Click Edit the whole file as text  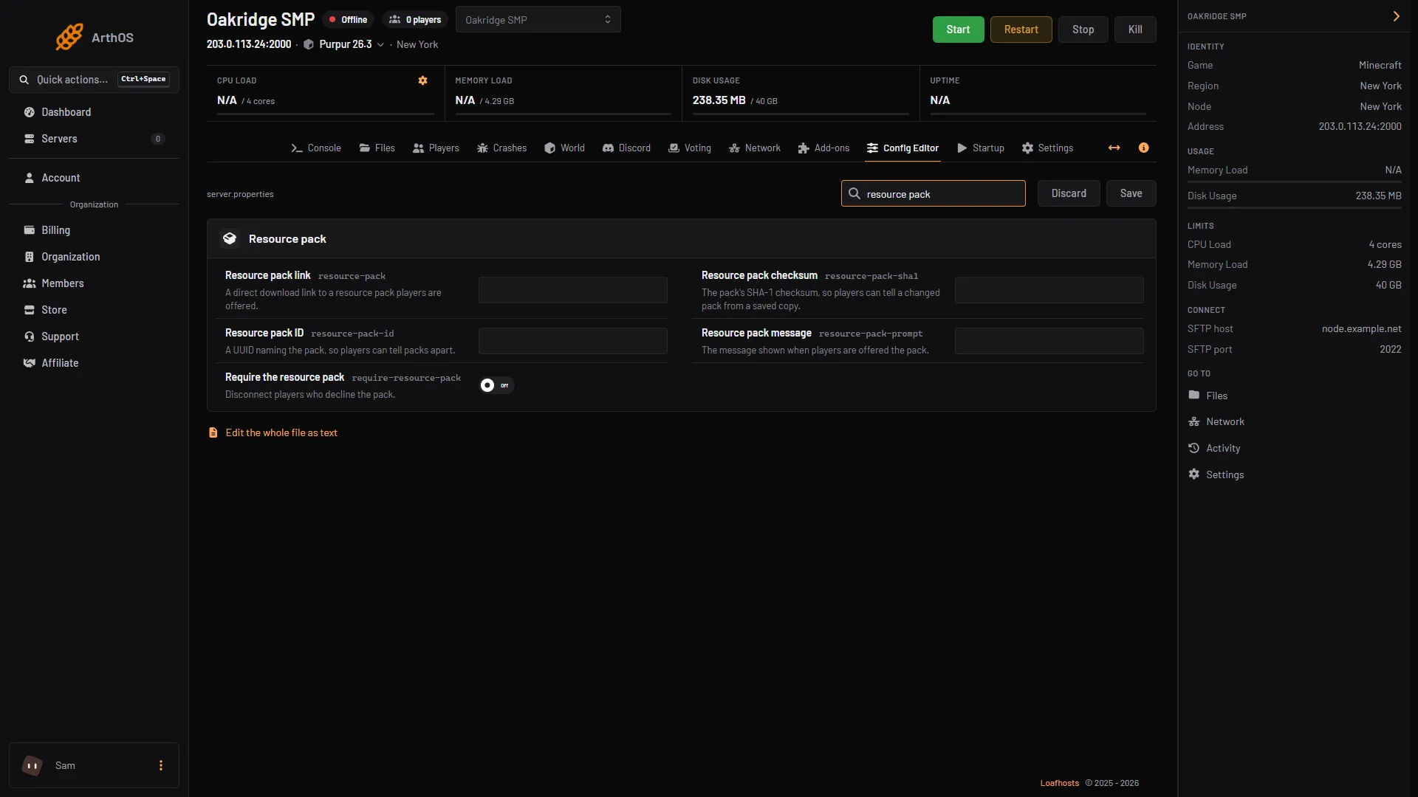coord(281,432)
